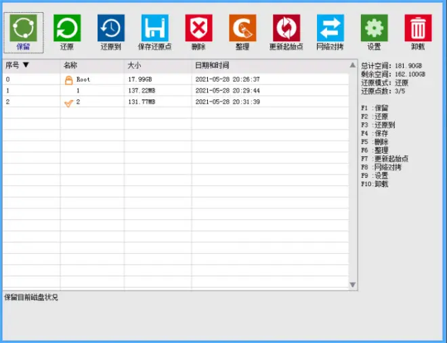
Task: Click the 卸载 trash can icon
Action: [x=418, y=28]
